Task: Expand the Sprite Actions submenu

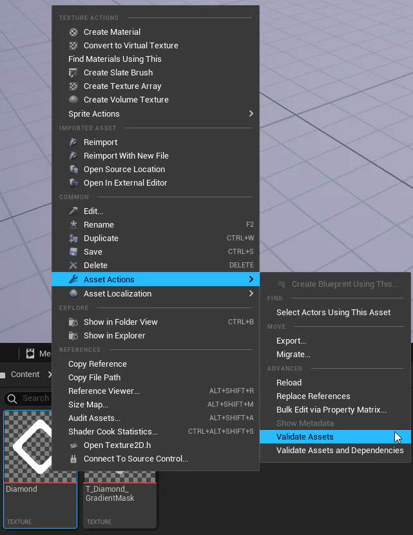Action: 251,114
